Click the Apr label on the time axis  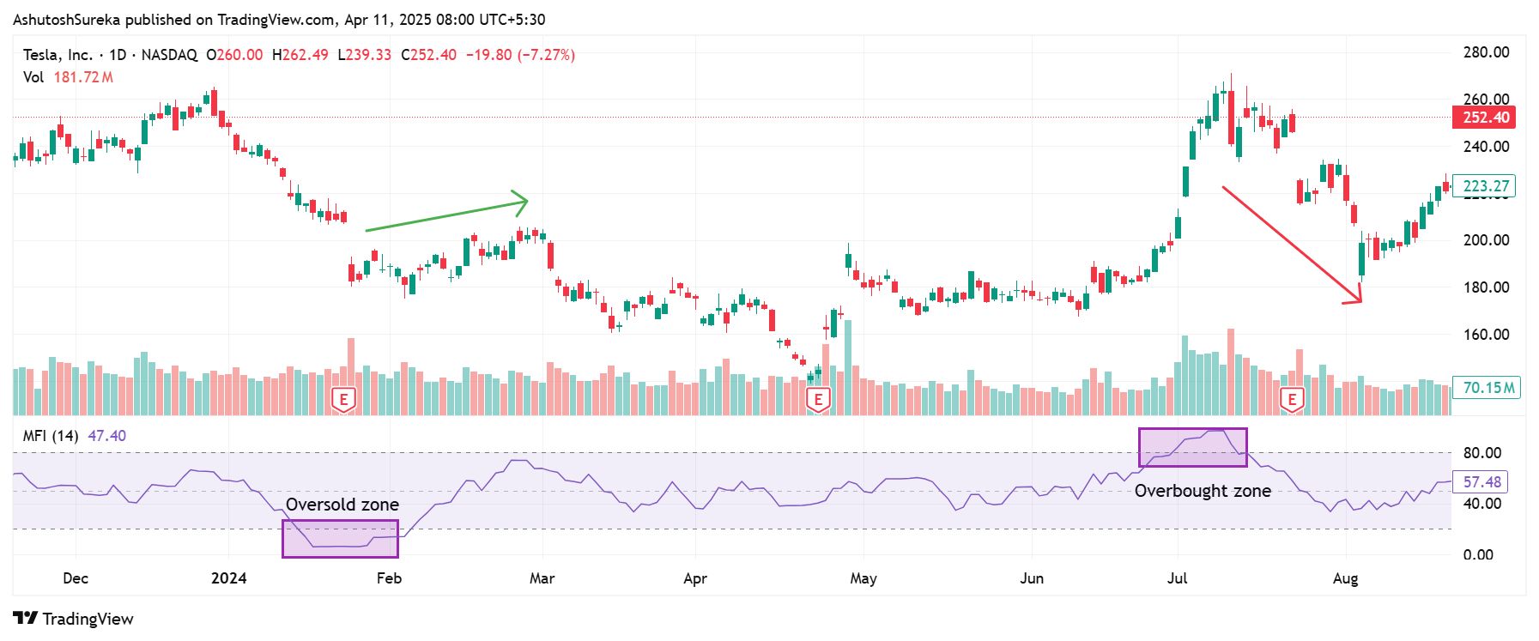click(x=695, y=578)
